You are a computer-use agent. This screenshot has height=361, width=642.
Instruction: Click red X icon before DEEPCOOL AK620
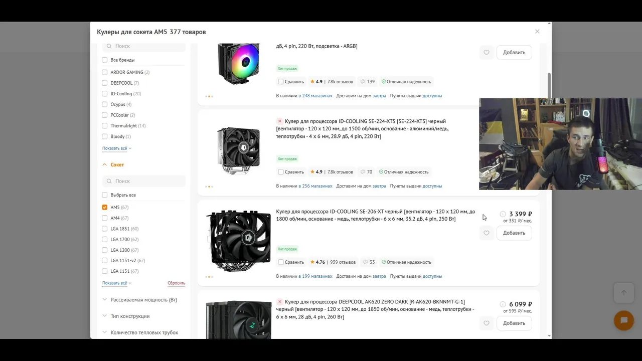tap(280, 301)
